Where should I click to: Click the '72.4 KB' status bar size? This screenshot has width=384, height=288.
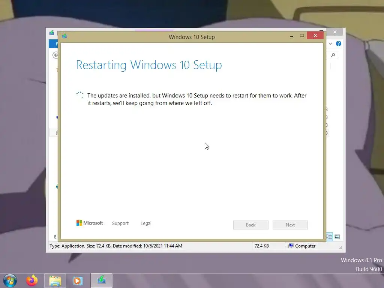(261, 246)
